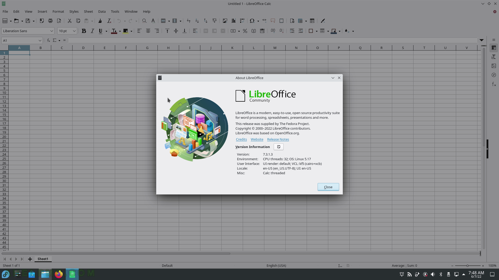This screenshot has width=499, height=280.
Task: Click the Insert Hyperlink icon
Action: tap(264, 21)
